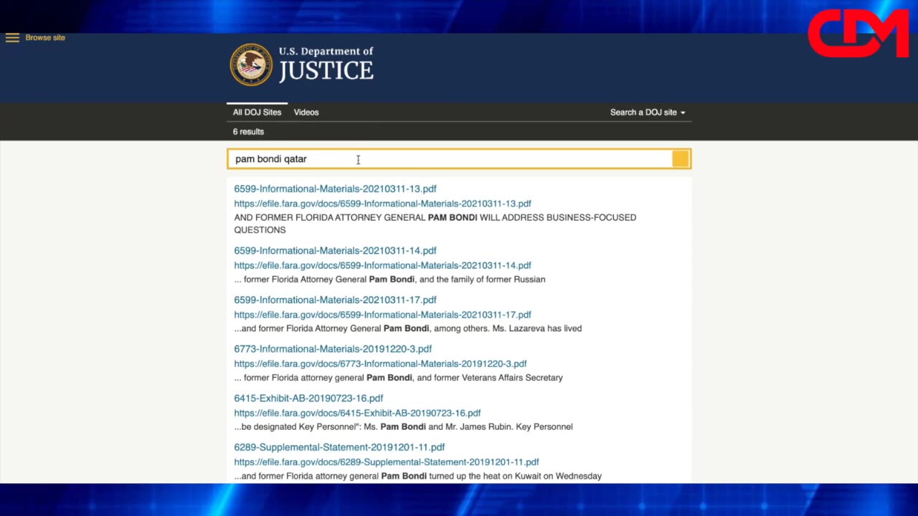Open efile.fara.gov URL for 6289-Supplemental-Statement-20191201-11.pdf

pos(387,462)
